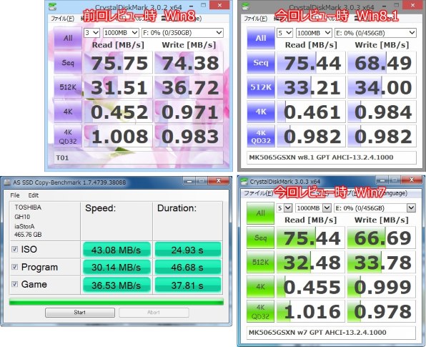This screenshot has height=347, width=426.
Task: Click the 68.49 sequential write result
Action: (382, 63)
